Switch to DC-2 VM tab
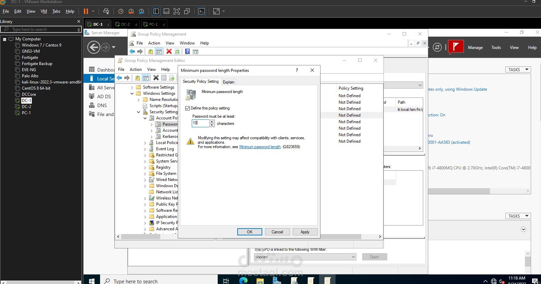The width and height of the screenshot is (541, 284). [126, 24]
